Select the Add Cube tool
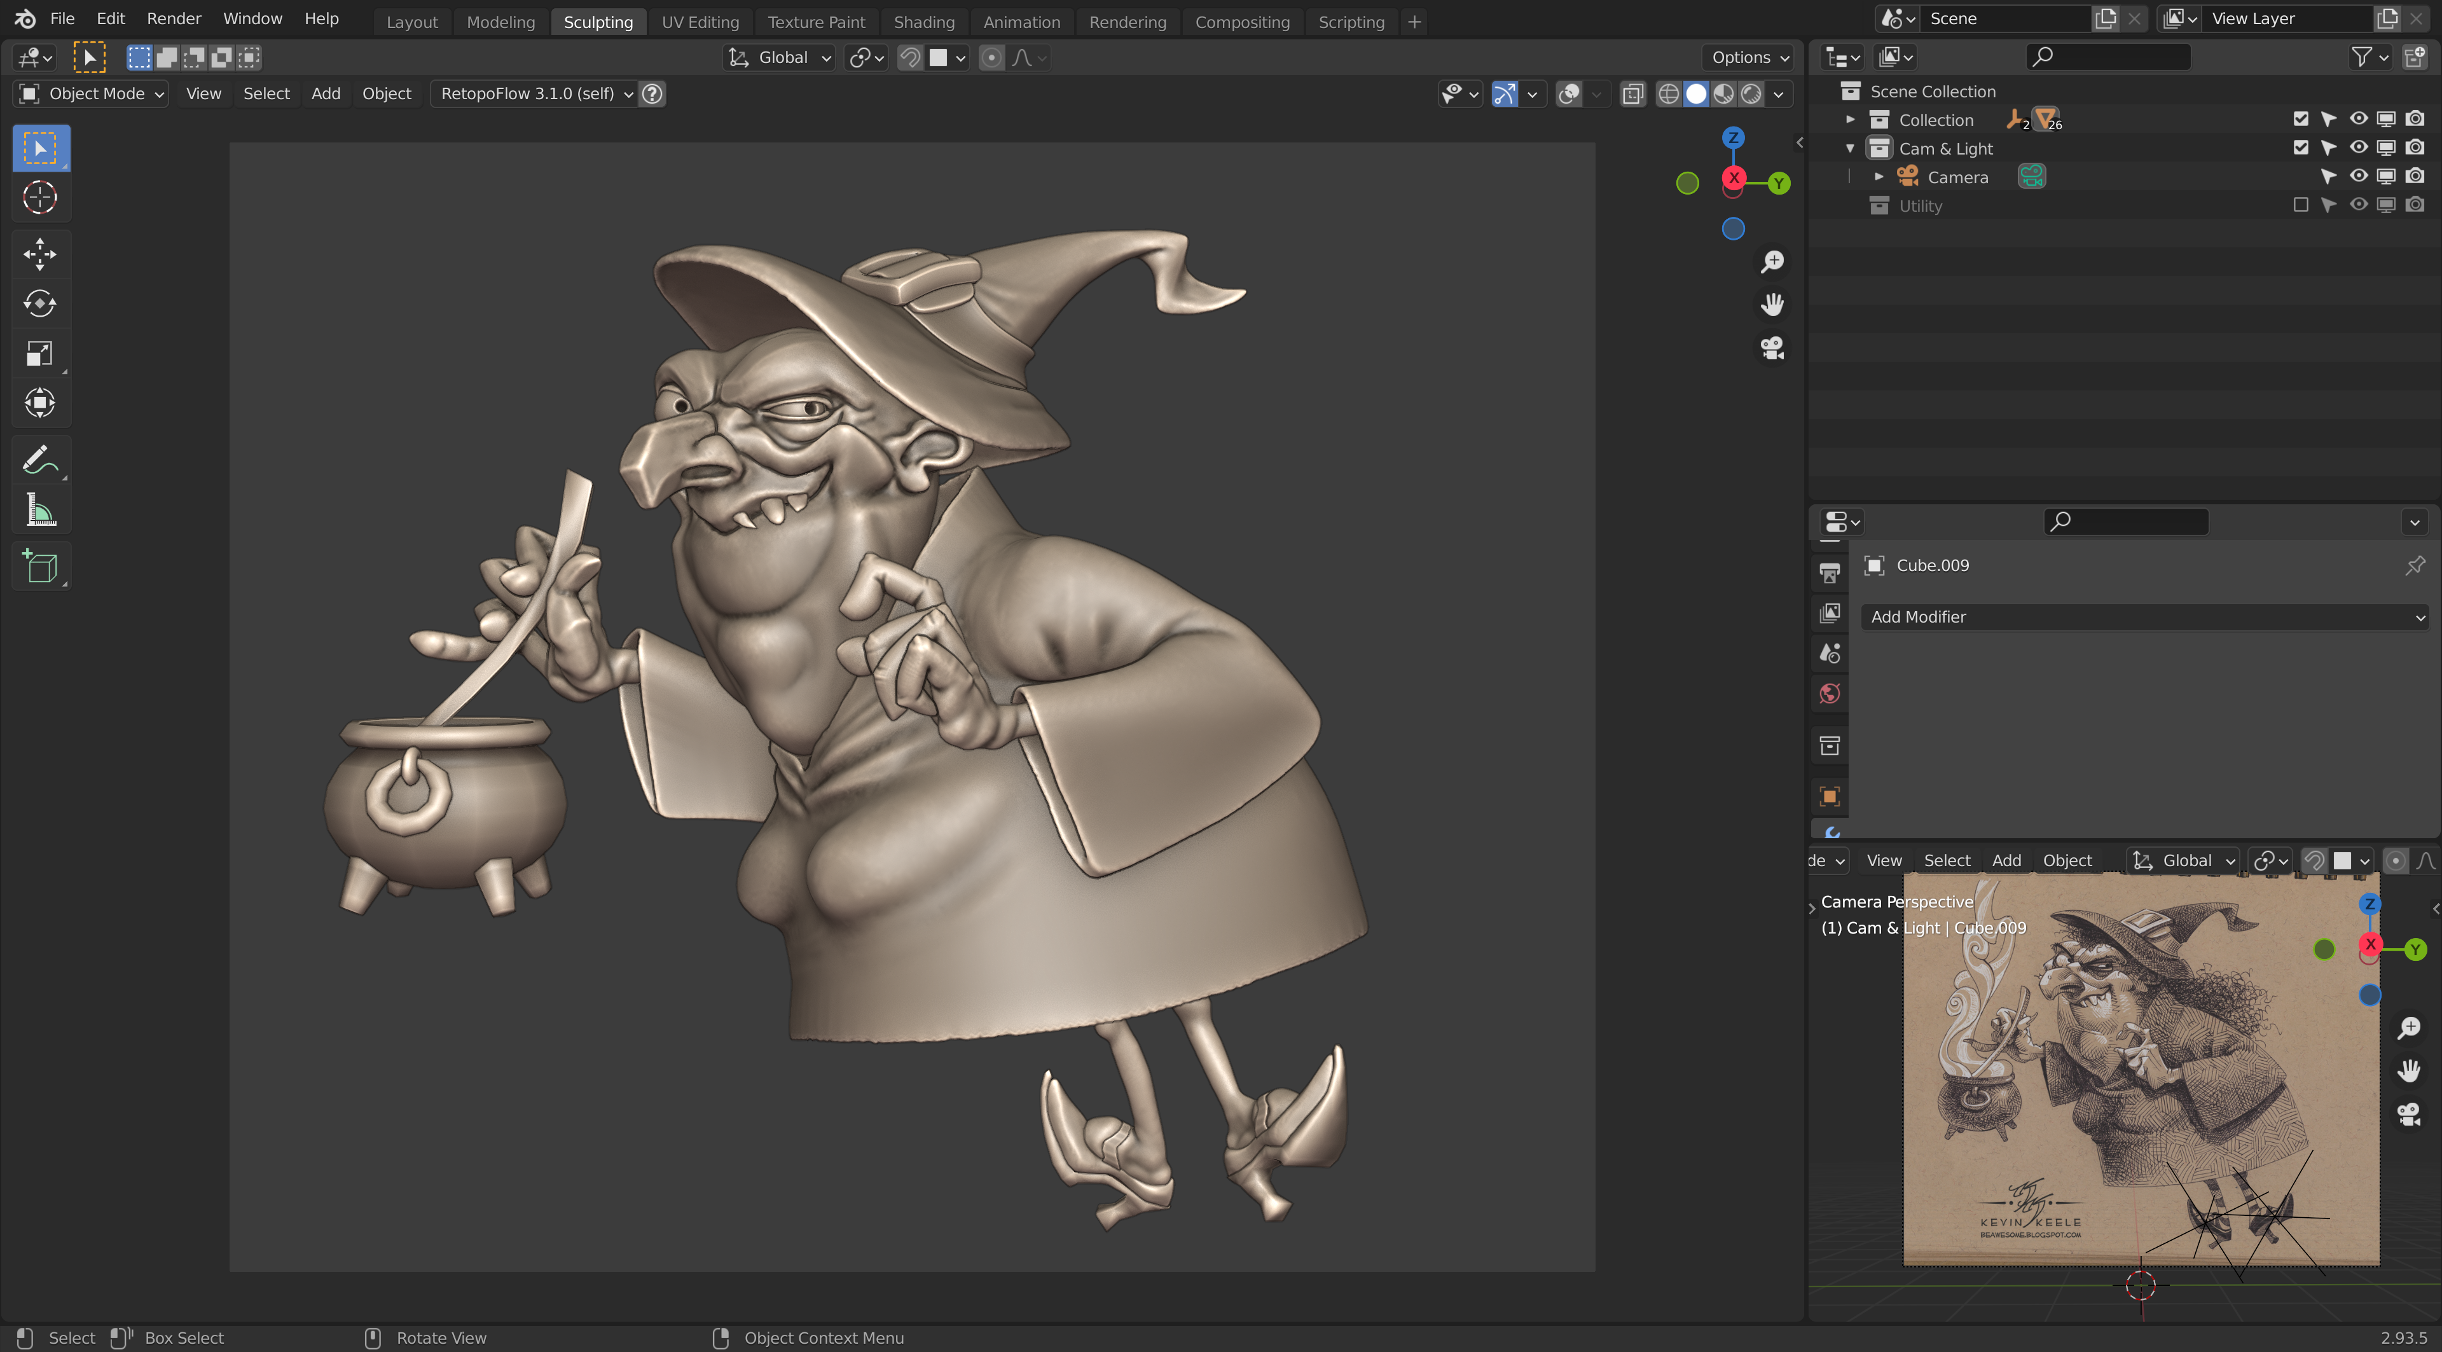This screenshot has height=1352, width=2442. (x=40, y=567)
